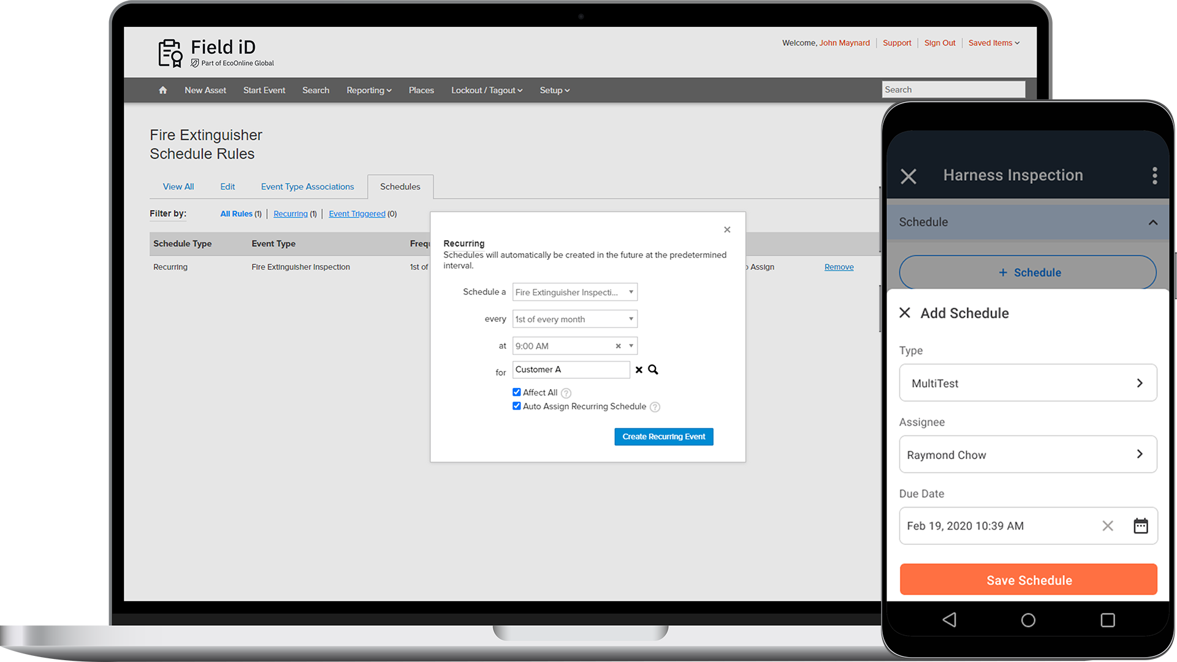The image size is (1177, 662).
Task: Click the Create Recurring Event button
Action: (x=663, y=436)
